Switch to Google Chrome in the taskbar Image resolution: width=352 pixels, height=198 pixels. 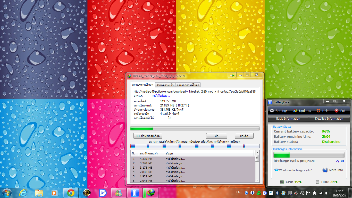pos(71,193)
